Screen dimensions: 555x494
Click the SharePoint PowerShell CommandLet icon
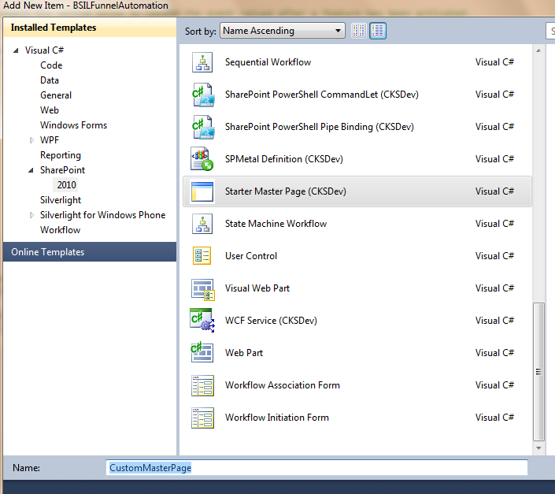[x=203, y=95]
